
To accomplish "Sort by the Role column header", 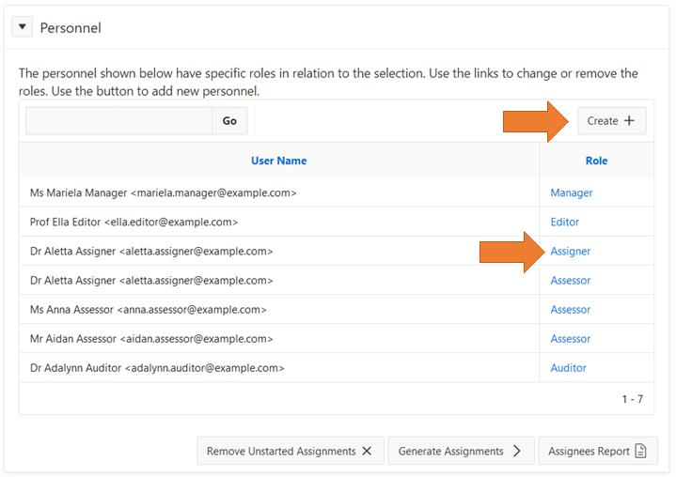I will click(x=596, y=161).
